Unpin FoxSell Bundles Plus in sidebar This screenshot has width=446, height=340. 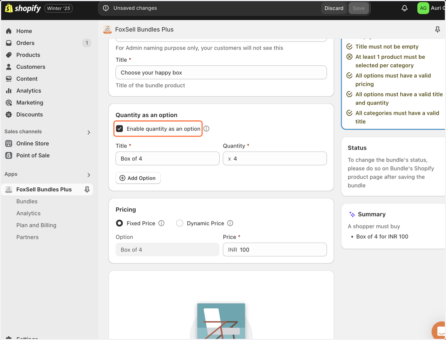click(87, 190)
